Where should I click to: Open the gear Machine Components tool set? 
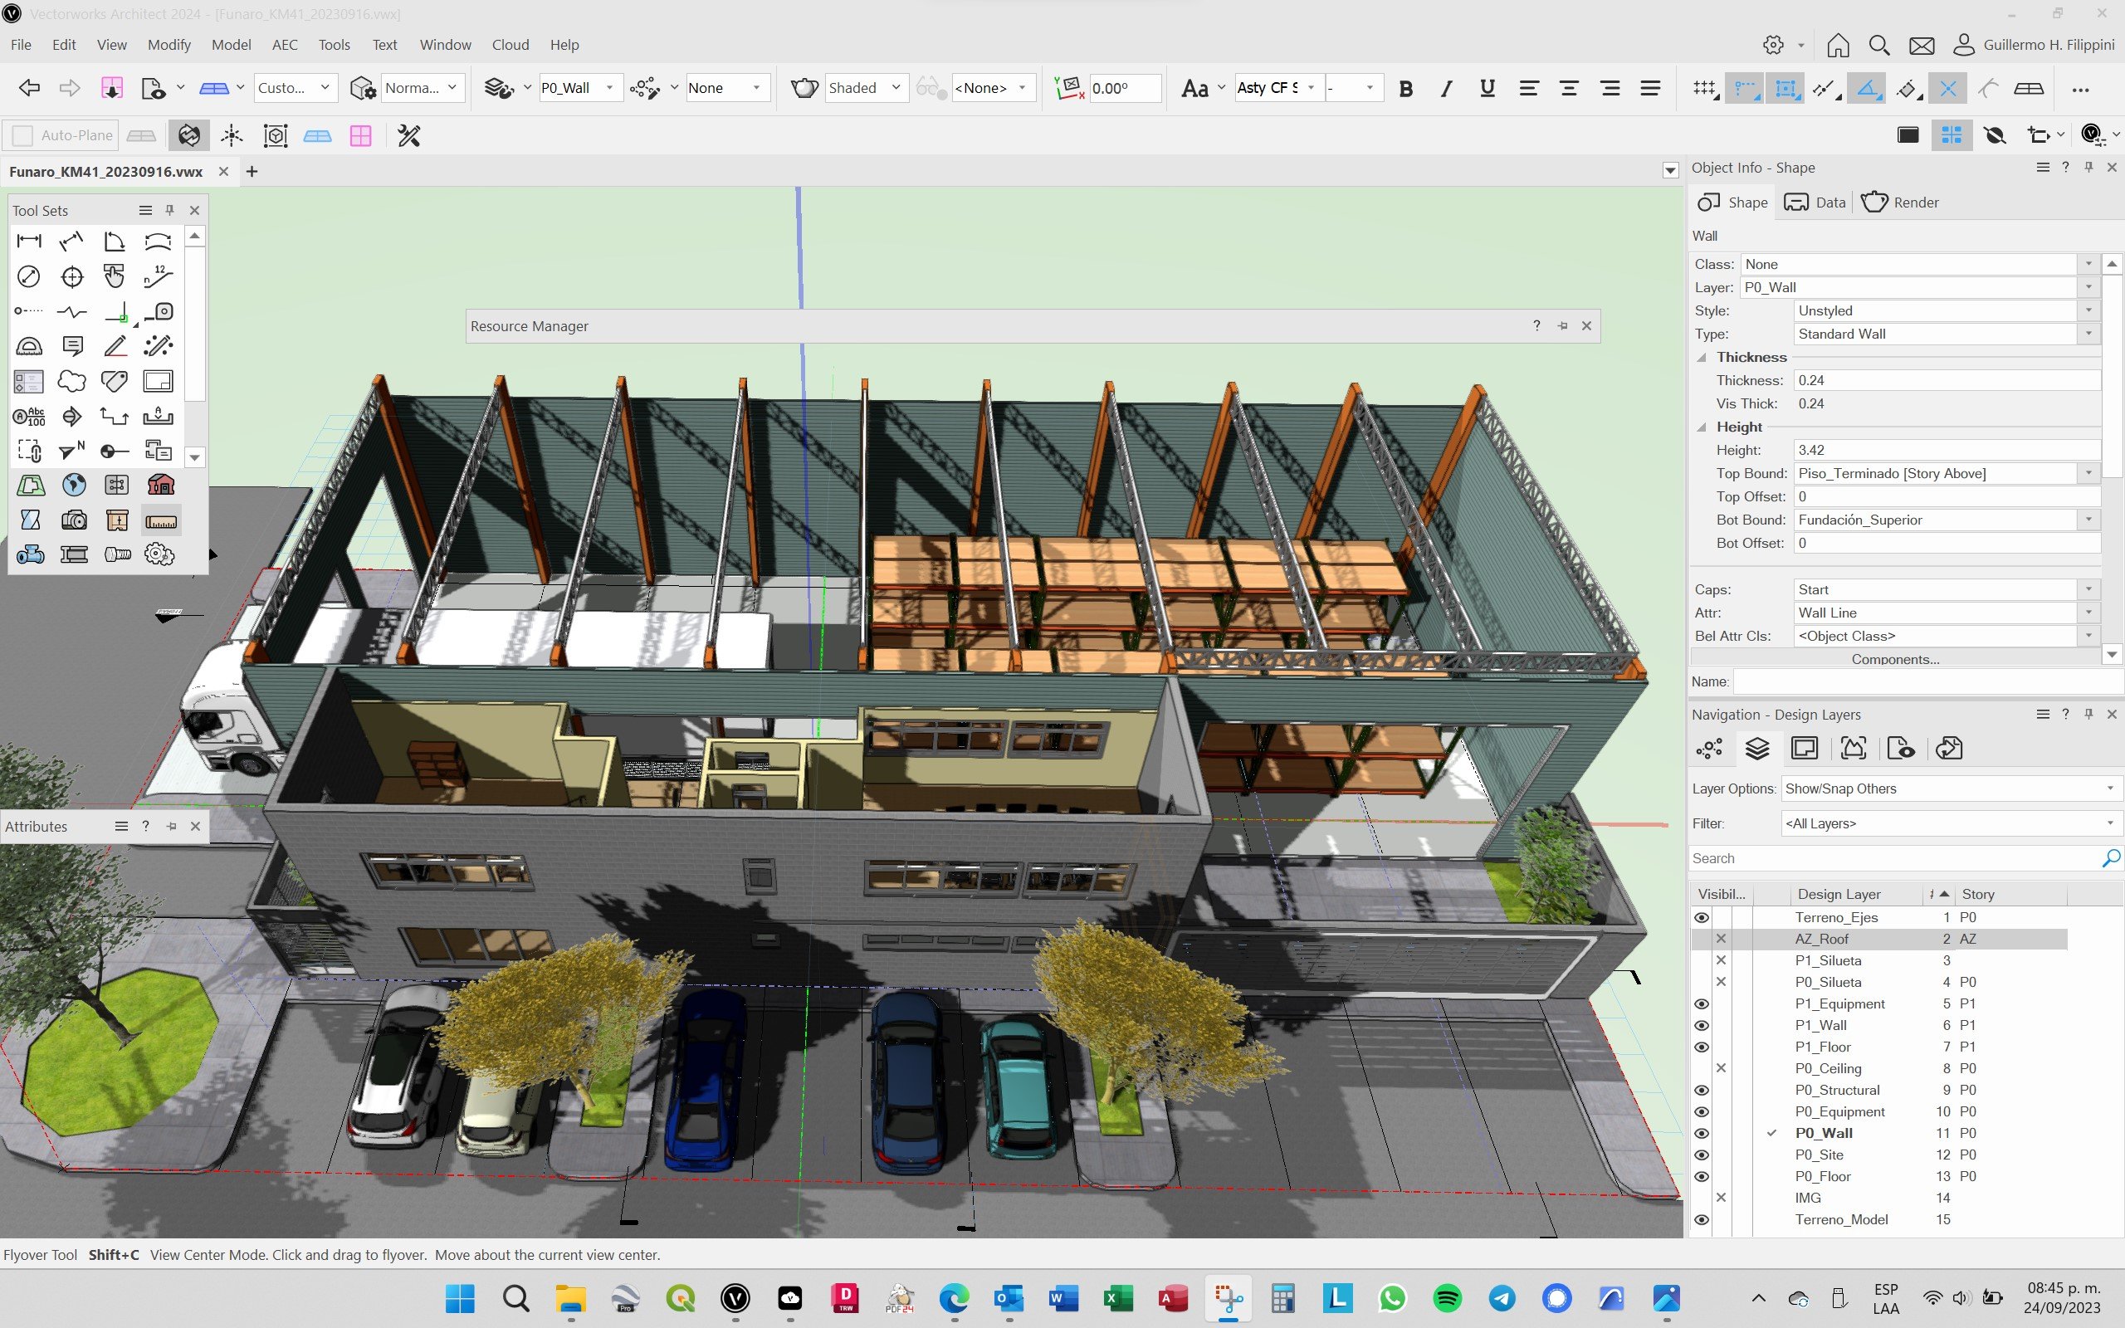click(x=160, y=554)
